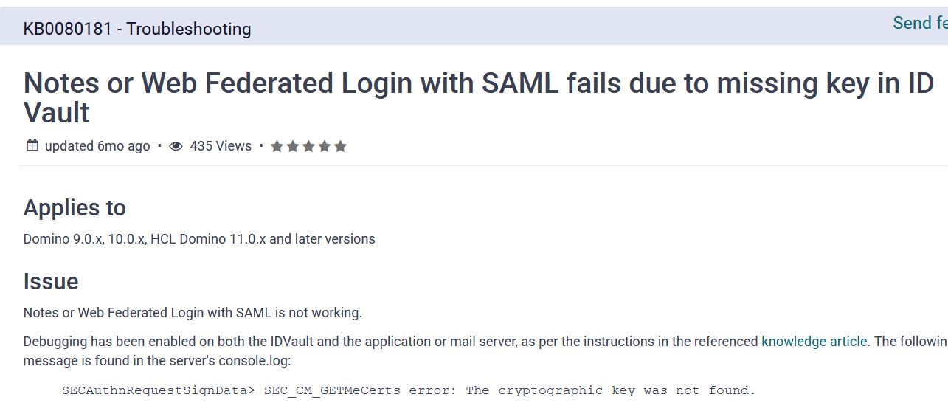Rate the article with the third star

308,146
